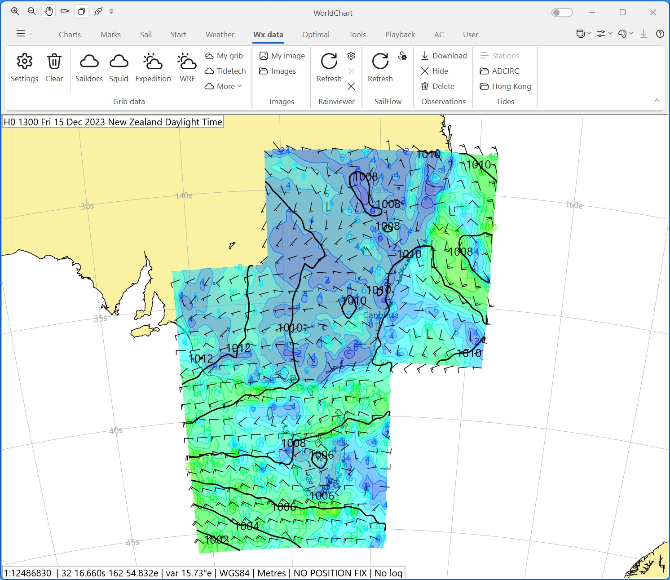Click the chart scale in status bar
The image size is (670, 580).
point(28,573)
